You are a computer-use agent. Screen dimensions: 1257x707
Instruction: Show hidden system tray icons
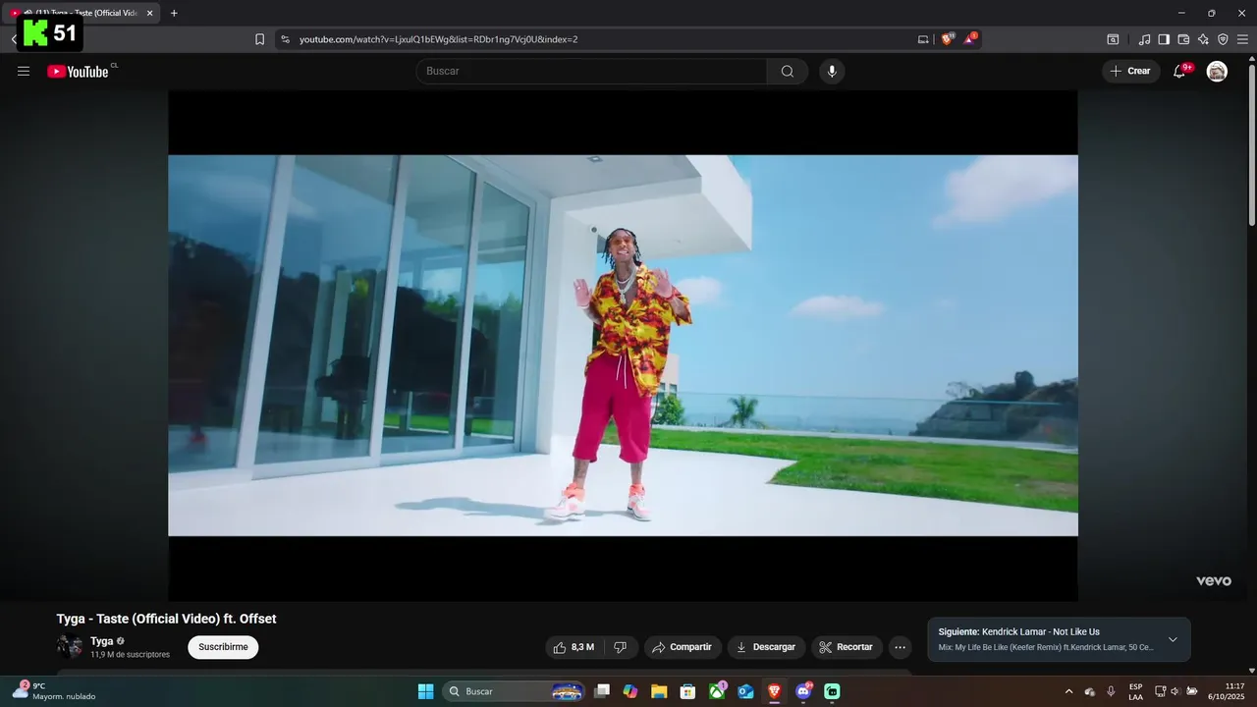click(1069, 691)
